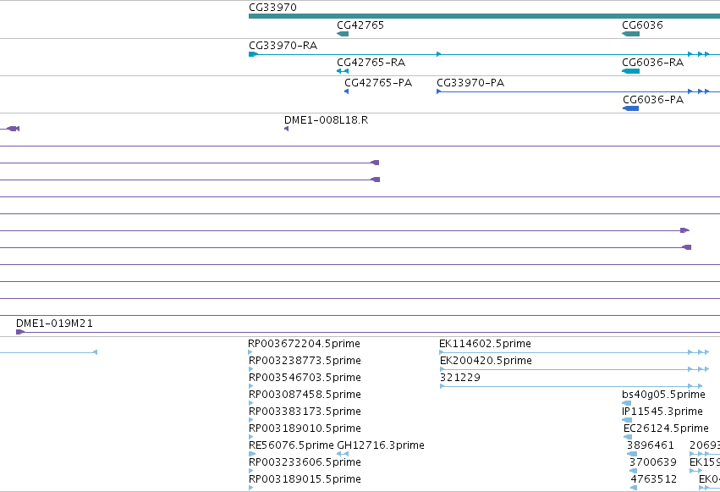Click the EK114602.5prime EST label
The image size is (720, 492).
pyautogui.click(x=485, y=344)
